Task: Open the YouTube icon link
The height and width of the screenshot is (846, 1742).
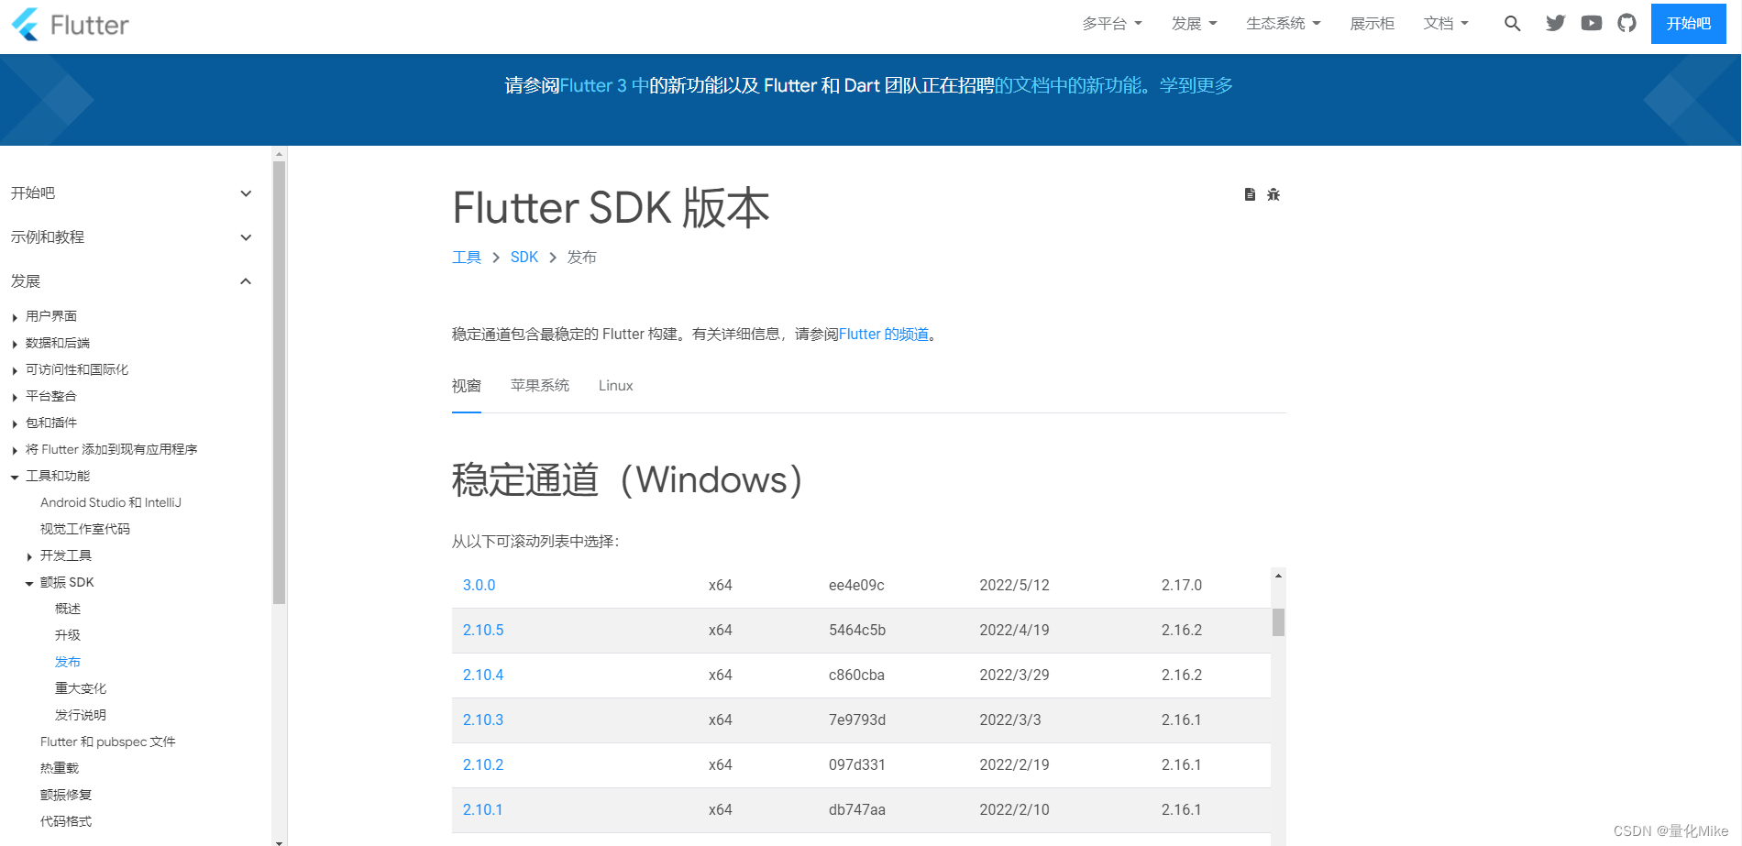Action: click(1592, 24)
